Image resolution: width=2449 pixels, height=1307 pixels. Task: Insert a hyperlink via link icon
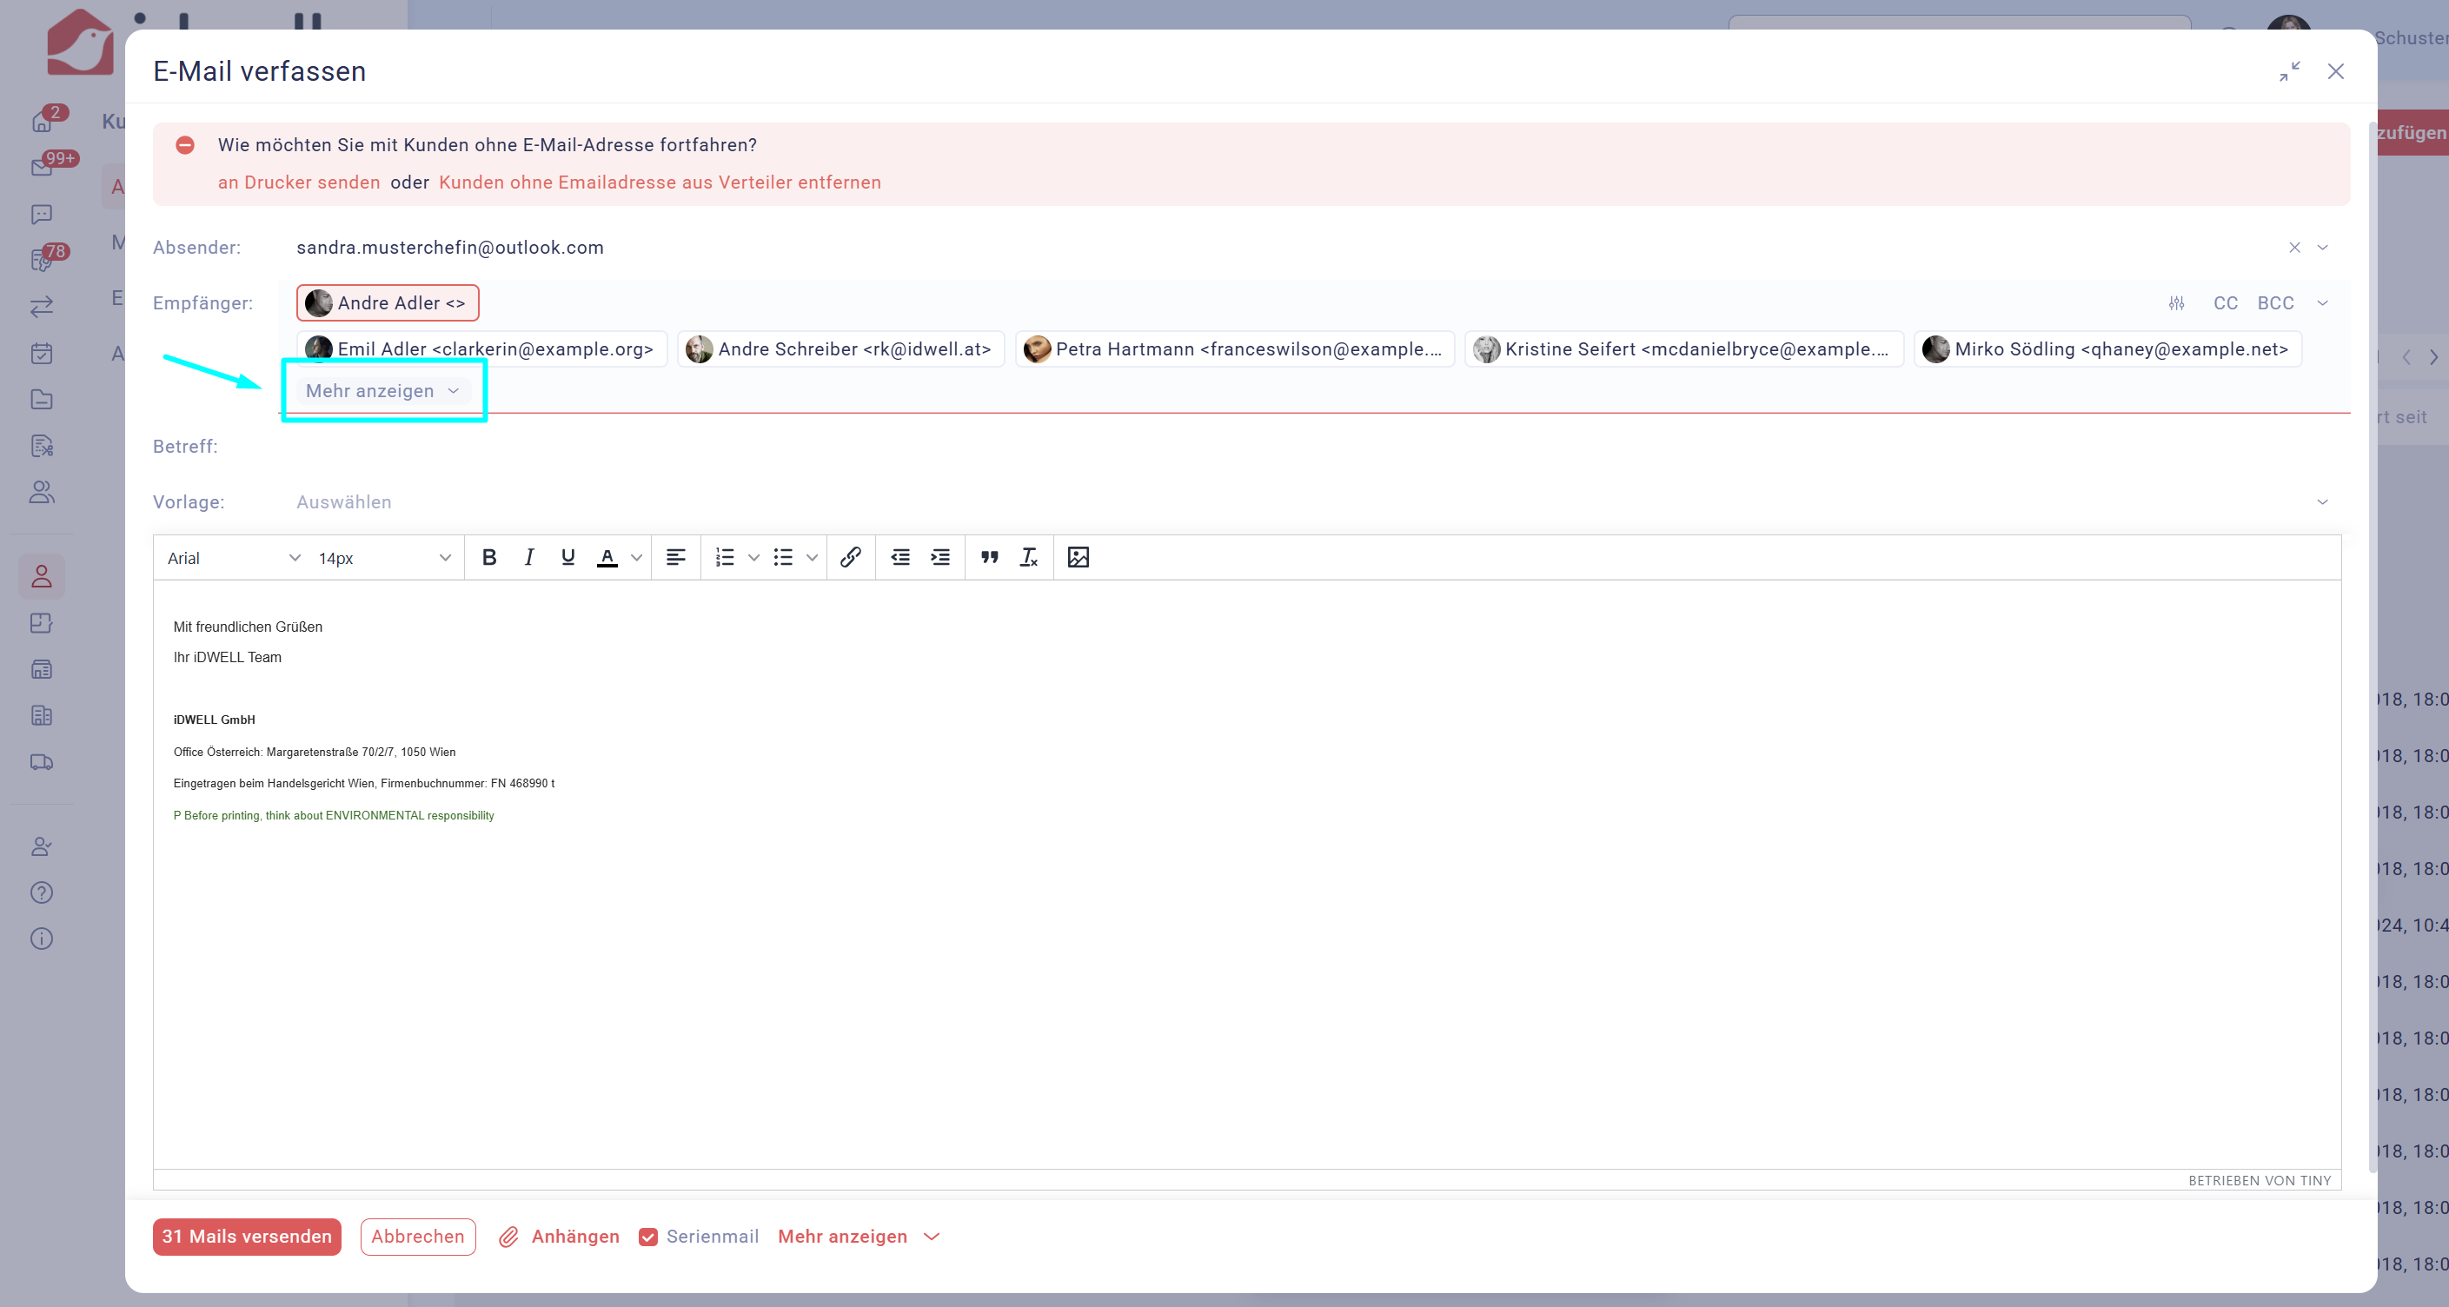coord(850,557)
